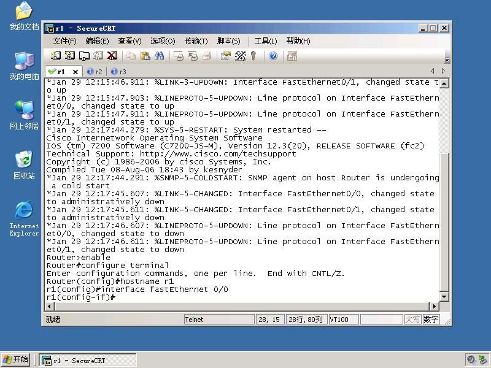Click the network system tray icon
Image resolution: width=491 pixels, height=368 pixels.
coord(482,360)
